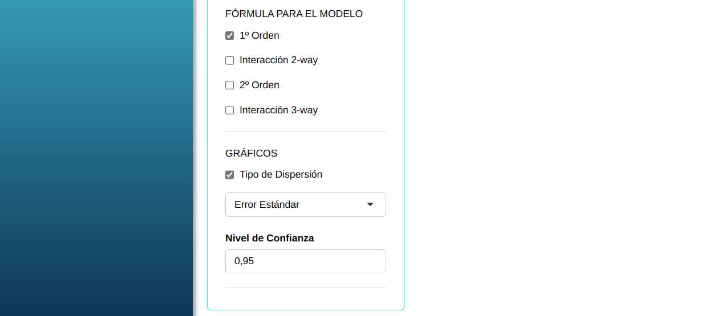Click the "Interacción 2-way" label text
This screenshot has width=725, height=316.
(x=278, y=60)
